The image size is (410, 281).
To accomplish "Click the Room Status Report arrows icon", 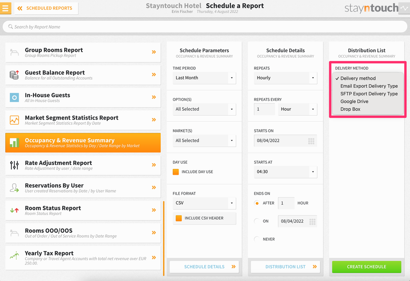I will click(14, 210).
